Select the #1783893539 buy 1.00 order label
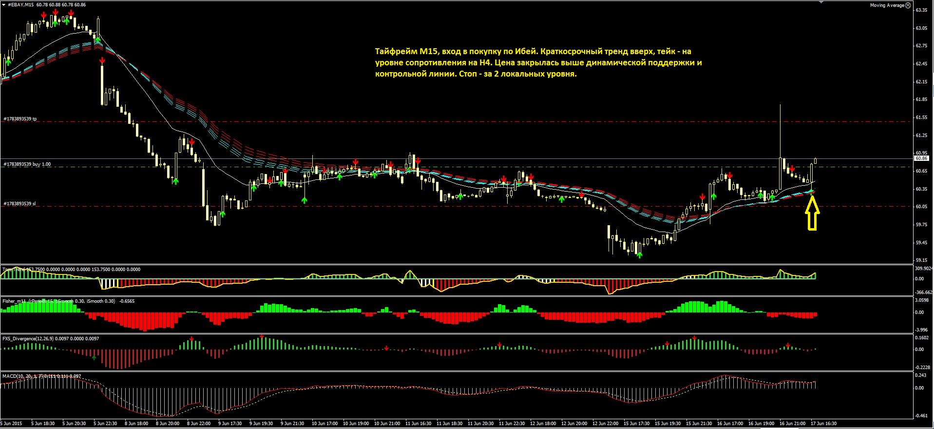Screen dimensions: 934x429 [x=27, y=164]
